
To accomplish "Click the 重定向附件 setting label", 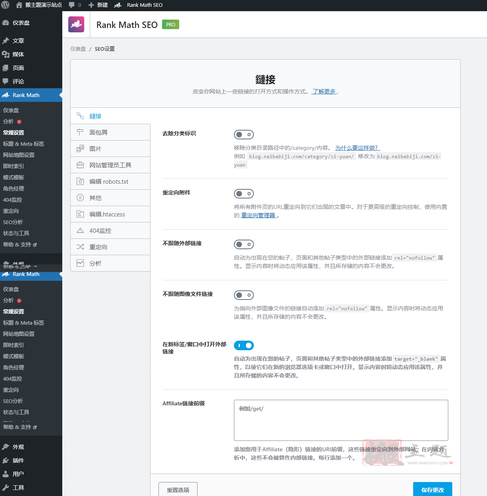I will pos(176,192).
